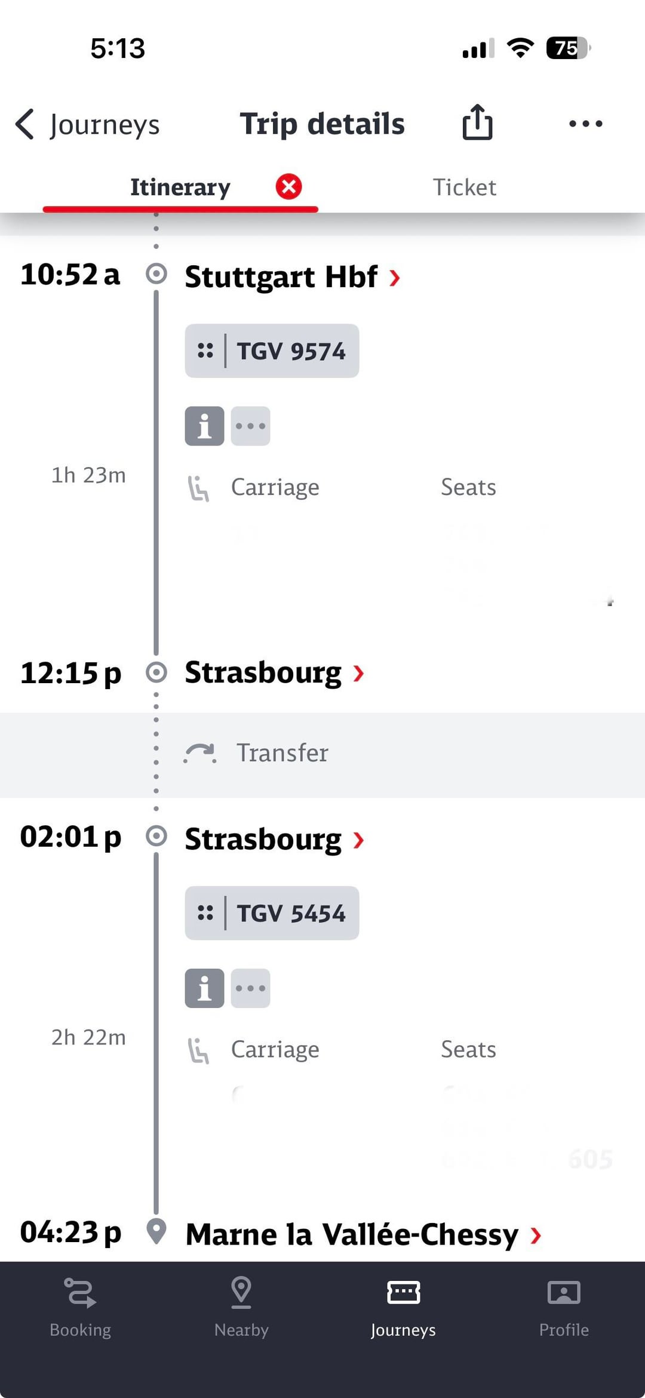Tap info icon under TGV 9574
The image size is (645, 1398).
[204, 426]
